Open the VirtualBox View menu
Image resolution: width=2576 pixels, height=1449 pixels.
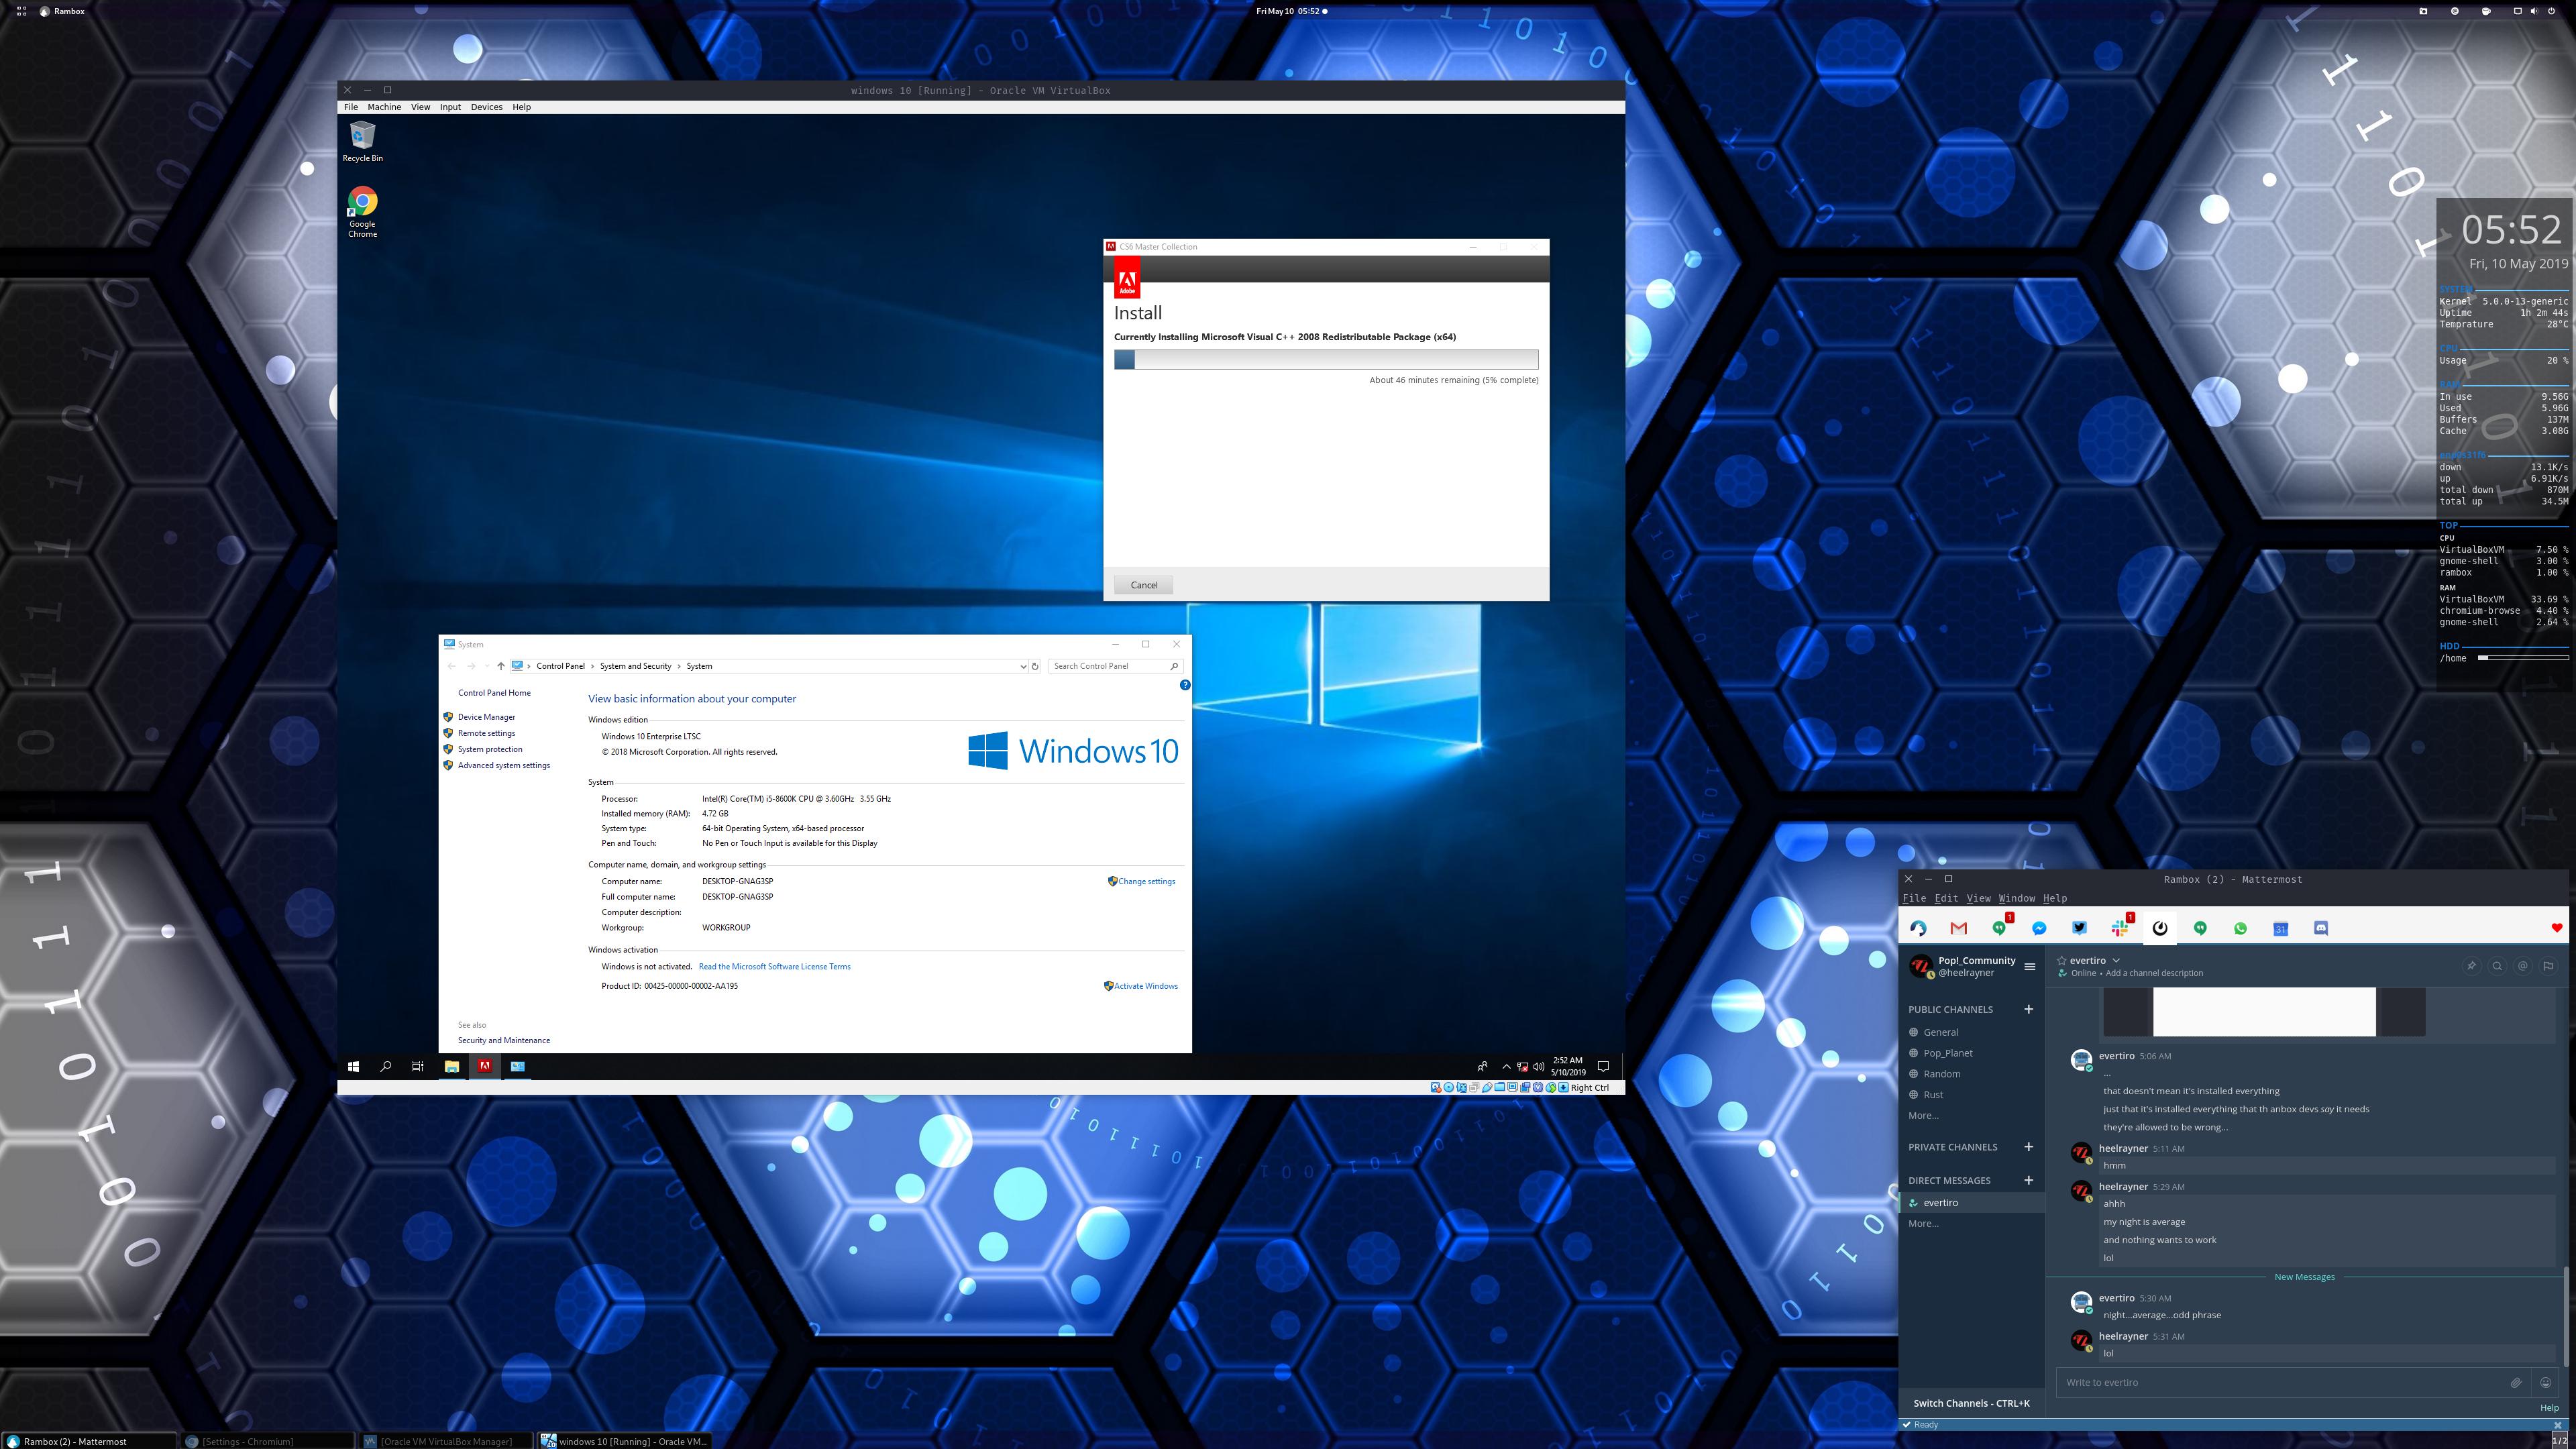[x=420, y=107]
